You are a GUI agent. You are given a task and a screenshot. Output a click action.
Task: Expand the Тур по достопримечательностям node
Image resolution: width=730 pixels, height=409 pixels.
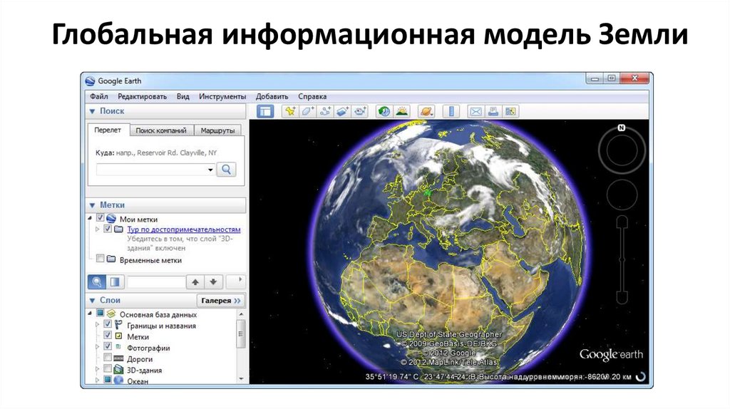(97, 229)
